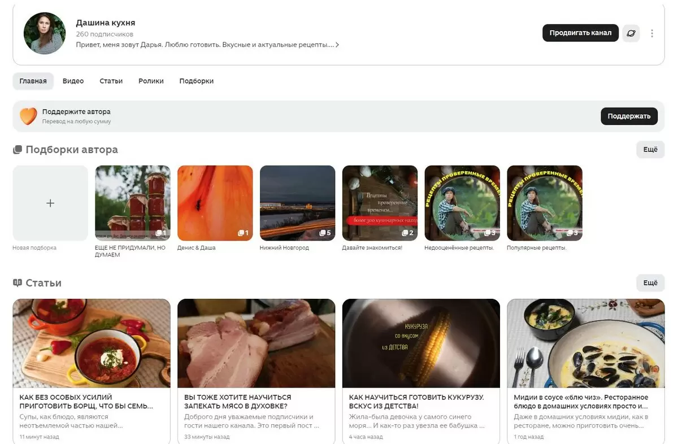Open the Ролики tab
678x444 pixels.
(x=151, y=81)
